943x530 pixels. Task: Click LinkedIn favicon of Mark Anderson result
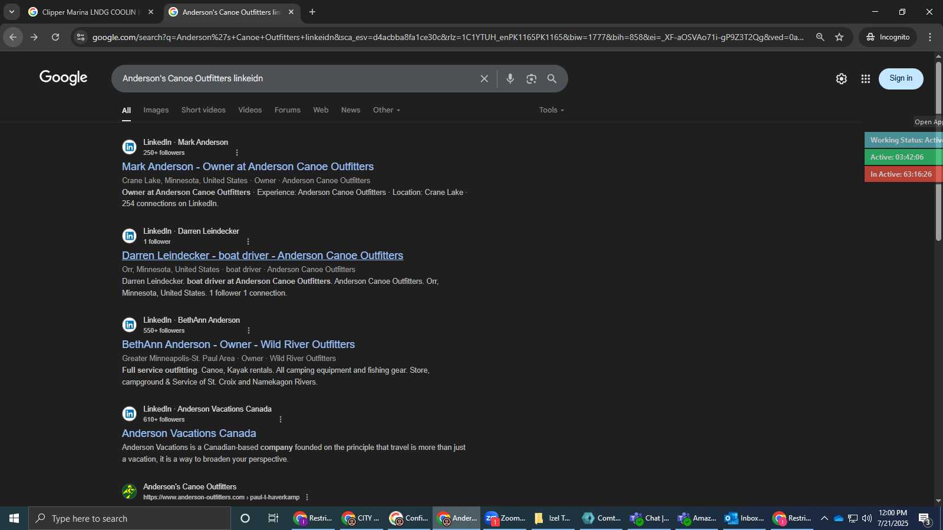tap(129, 147)
